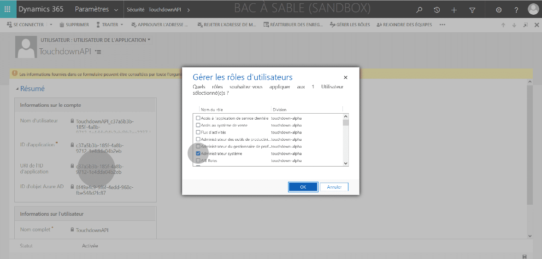Click Sécurité breadcrumb

pos(135,10)
